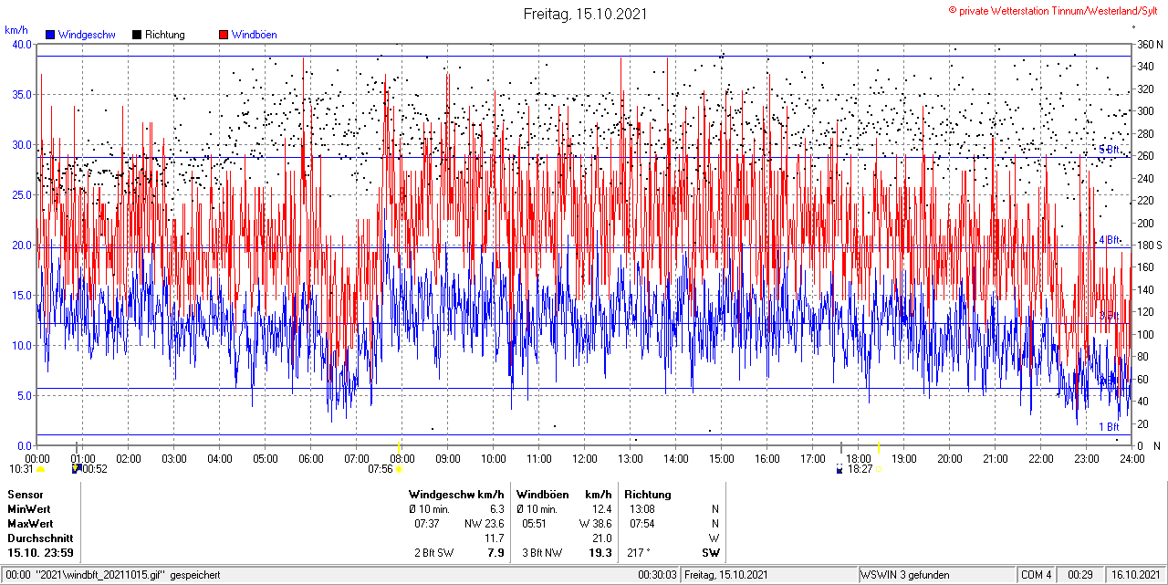1168x585 pixels.
Task: Click the yellow 08:00 sunrise tick mark
Action: [399, 445]
